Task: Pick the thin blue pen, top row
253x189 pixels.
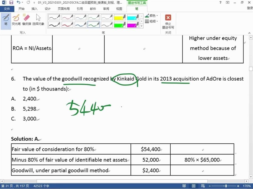Action: click(x=80, y=17)
